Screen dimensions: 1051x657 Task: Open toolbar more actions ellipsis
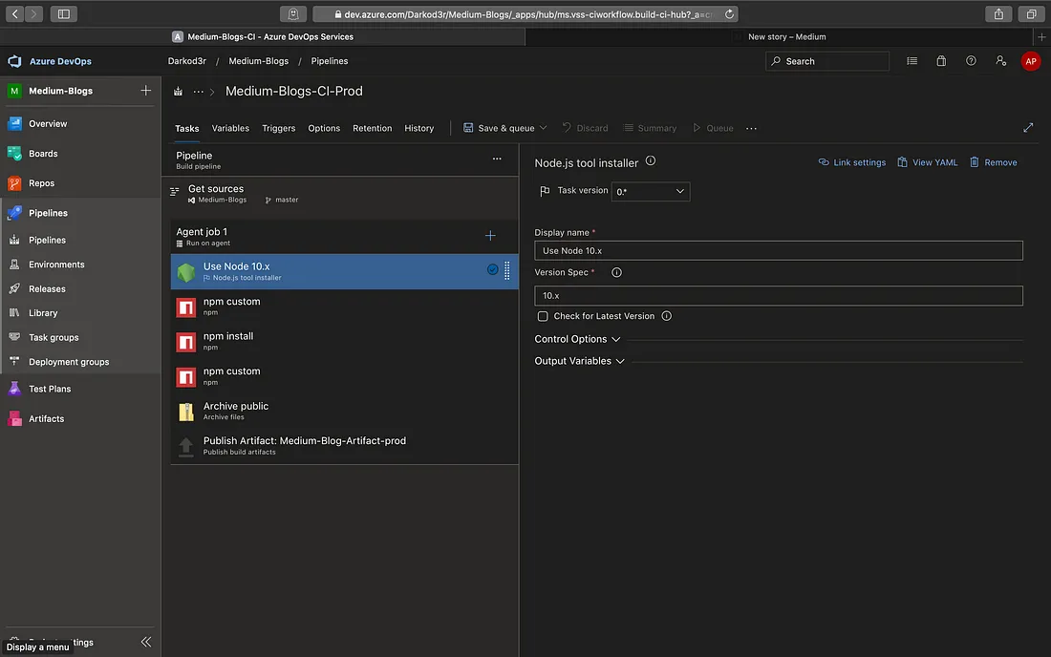click(x=751, y=129)
